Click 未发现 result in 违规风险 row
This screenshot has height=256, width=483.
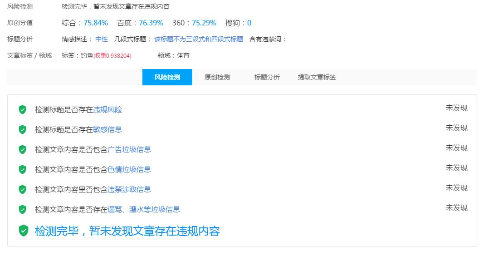(457, 108)
